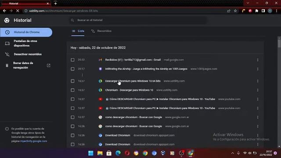Check the box for Infiltrating the Airship entry
This screenshot has width=281, height=158.
tap(72, 69)
